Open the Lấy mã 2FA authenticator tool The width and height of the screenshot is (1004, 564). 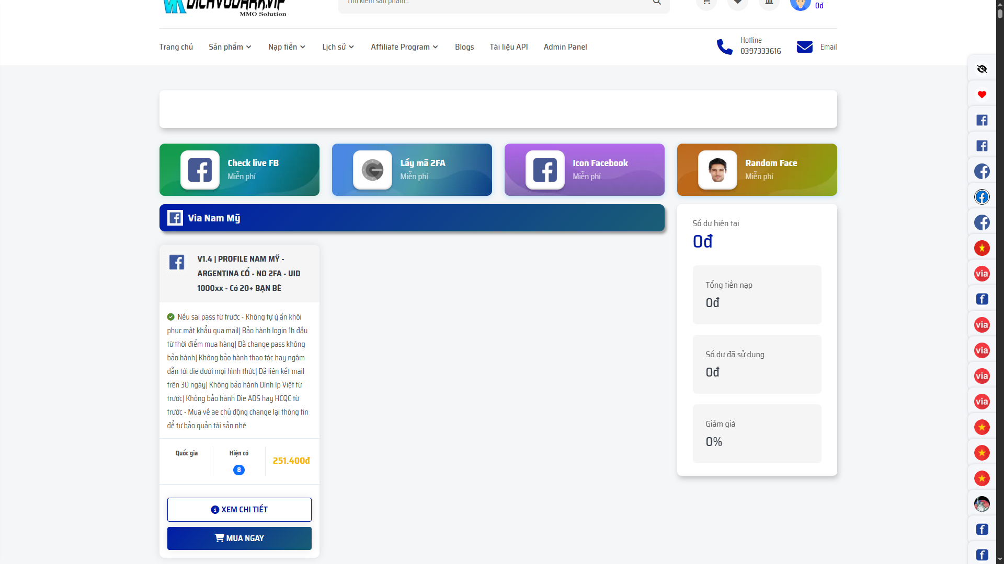pyautogui.click(x=412, y=170)
